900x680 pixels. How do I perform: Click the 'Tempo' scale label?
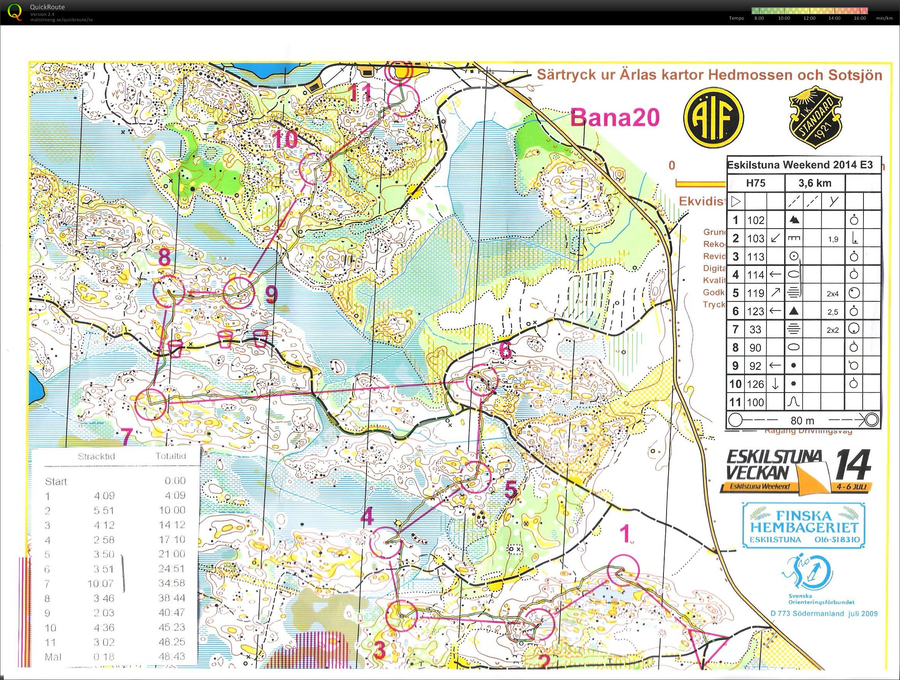[x=737, y=18]
